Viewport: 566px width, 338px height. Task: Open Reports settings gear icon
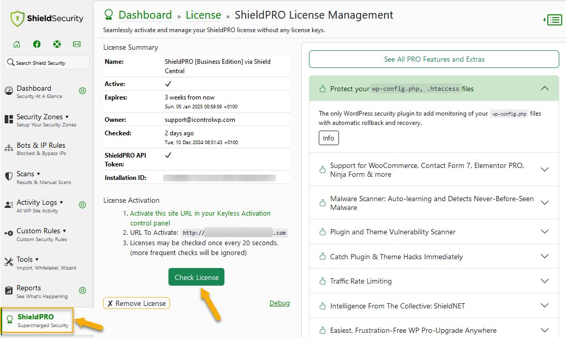pyautogui.click(x=82, y=290)
